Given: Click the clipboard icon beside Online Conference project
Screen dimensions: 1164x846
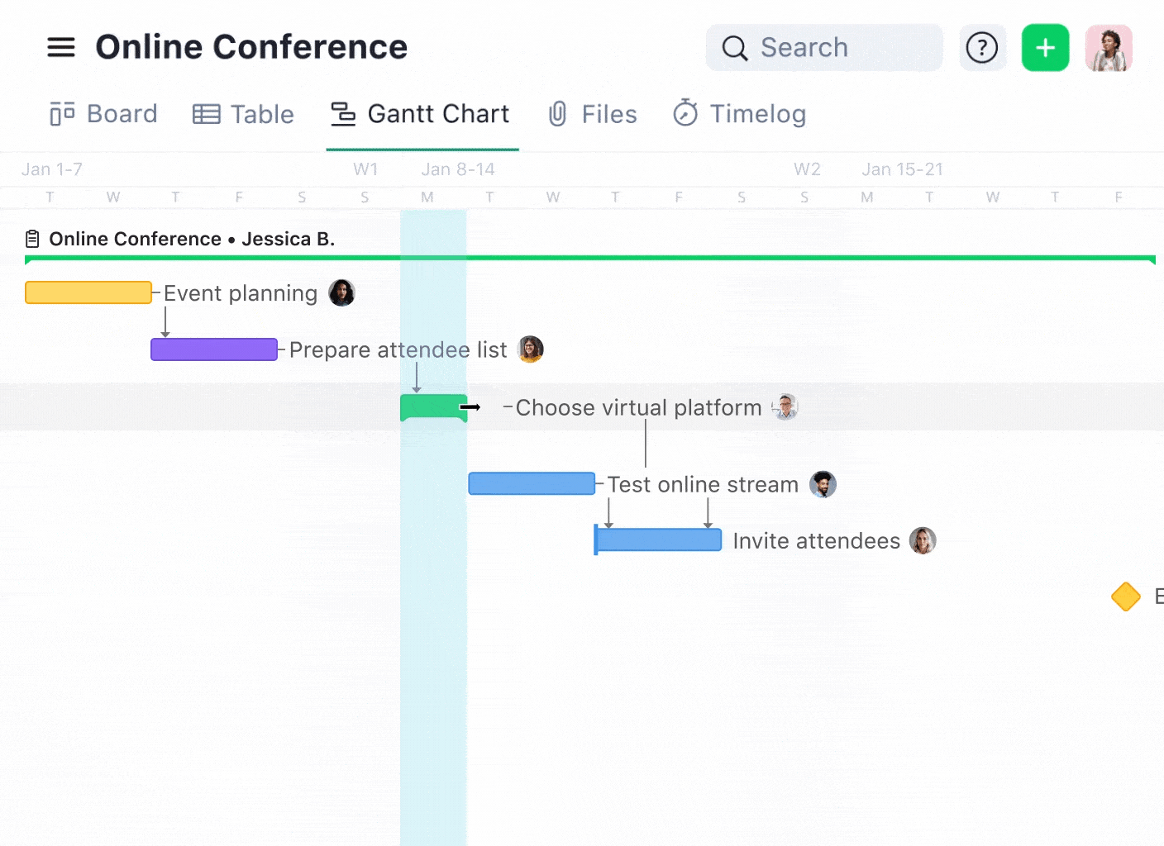Looking at the screenshot, I should 31,238.
